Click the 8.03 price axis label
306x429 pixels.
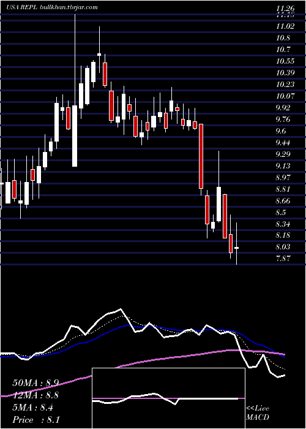[283, 247]
